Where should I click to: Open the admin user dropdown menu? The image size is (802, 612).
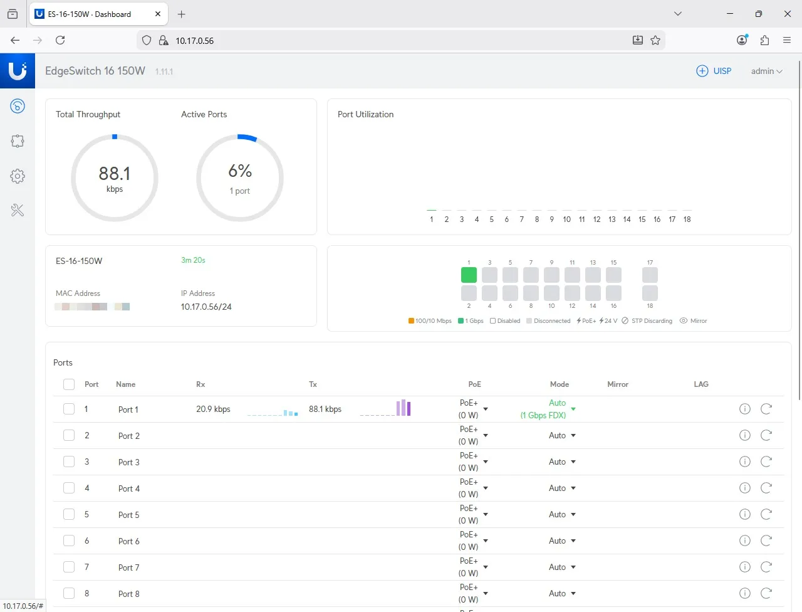point(766,71)
